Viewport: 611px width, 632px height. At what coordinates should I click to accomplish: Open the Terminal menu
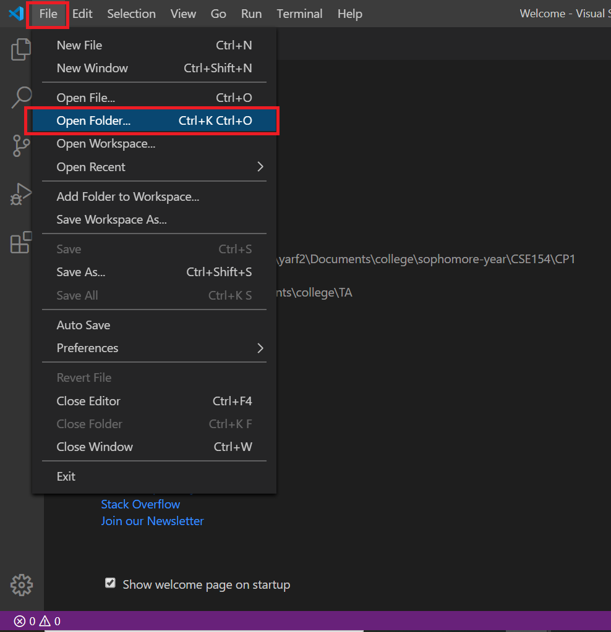pos(299,13)
